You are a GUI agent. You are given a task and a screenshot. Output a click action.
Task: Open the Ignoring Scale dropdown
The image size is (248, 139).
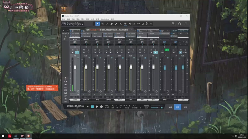click(x=78, y=25)
